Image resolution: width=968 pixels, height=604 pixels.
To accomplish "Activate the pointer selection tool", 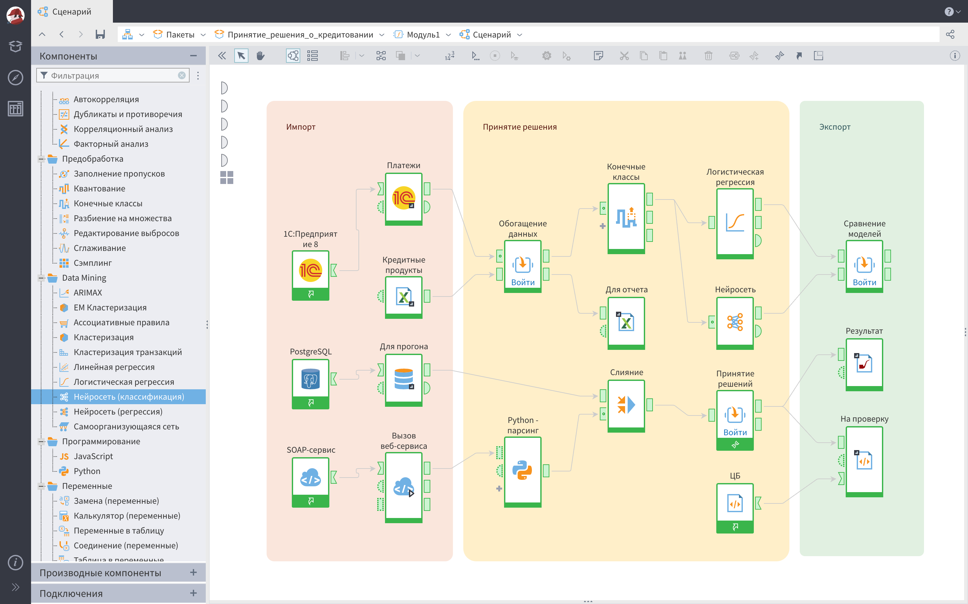I will coord(241,56).
